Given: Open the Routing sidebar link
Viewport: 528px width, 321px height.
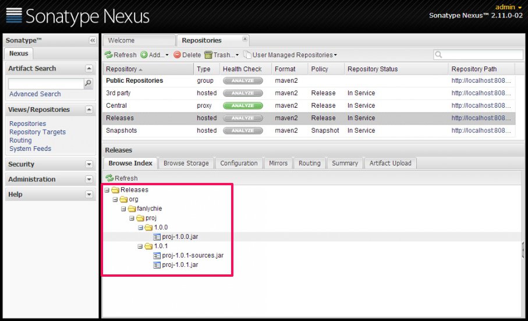Looking at the screenshot, I should 20,140.
